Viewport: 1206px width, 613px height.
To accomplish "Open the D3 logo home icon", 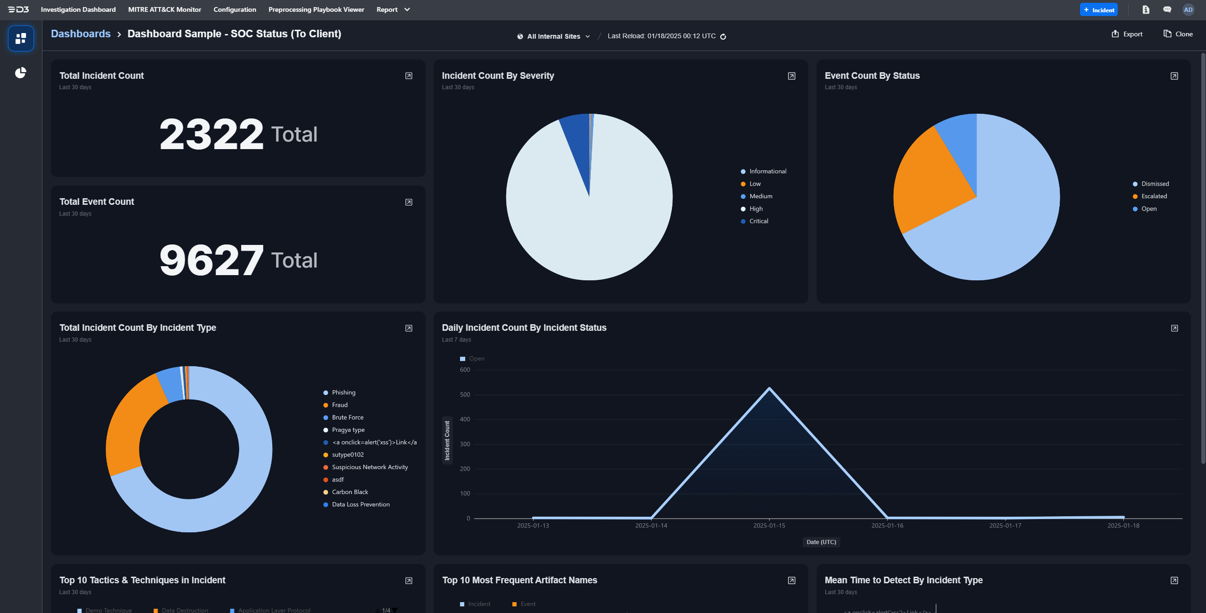I will tap(18, 9).
